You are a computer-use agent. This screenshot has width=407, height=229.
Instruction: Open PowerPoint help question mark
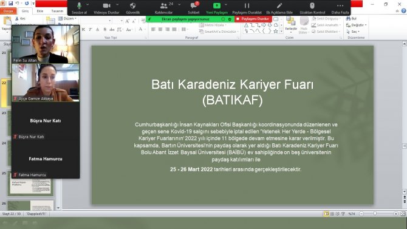(403, 11)
